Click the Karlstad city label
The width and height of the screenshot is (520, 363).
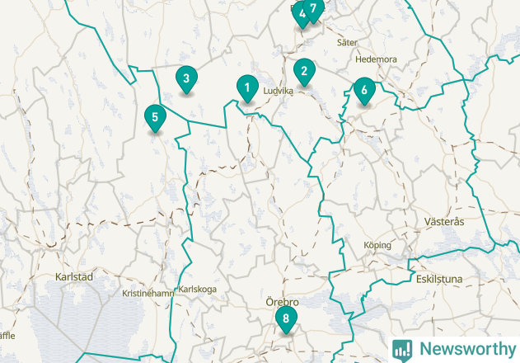tap(74, 276)
